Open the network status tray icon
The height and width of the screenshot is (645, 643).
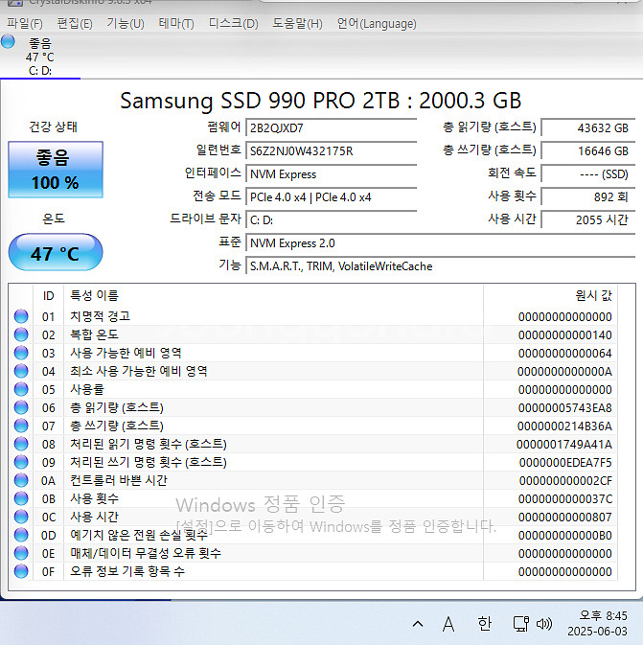tap(520, 624)
